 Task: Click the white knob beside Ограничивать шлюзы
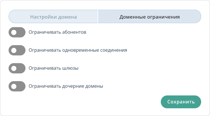(x=13, y=68)
